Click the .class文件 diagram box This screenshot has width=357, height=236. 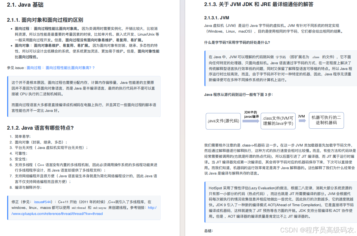[x=278, y=121]
